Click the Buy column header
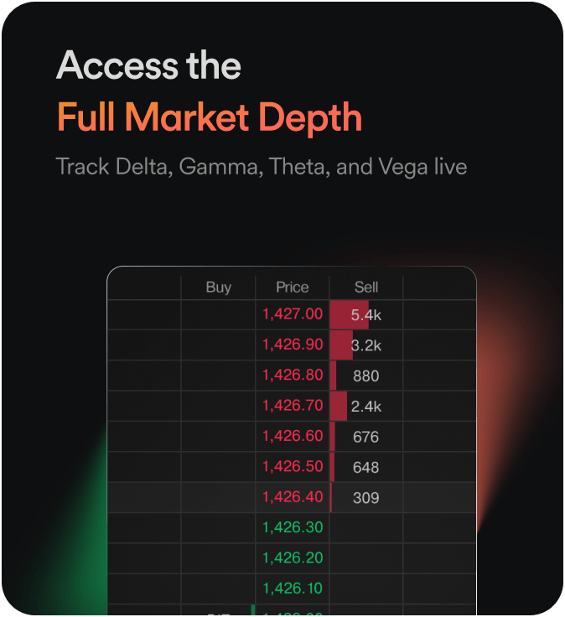 click(218, 287)
